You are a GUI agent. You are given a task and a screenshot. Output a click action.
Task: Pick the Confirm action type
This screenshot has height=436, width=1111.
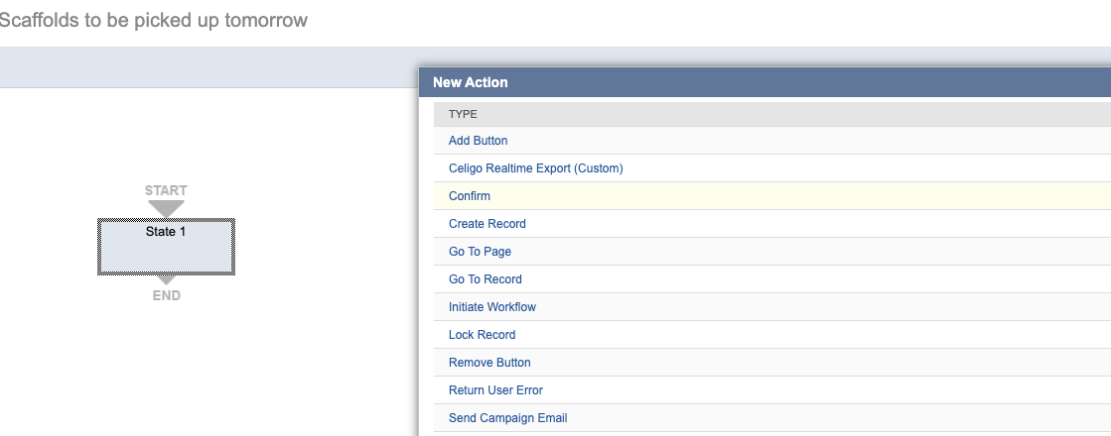pyautogui.click(x=469, y=196)
